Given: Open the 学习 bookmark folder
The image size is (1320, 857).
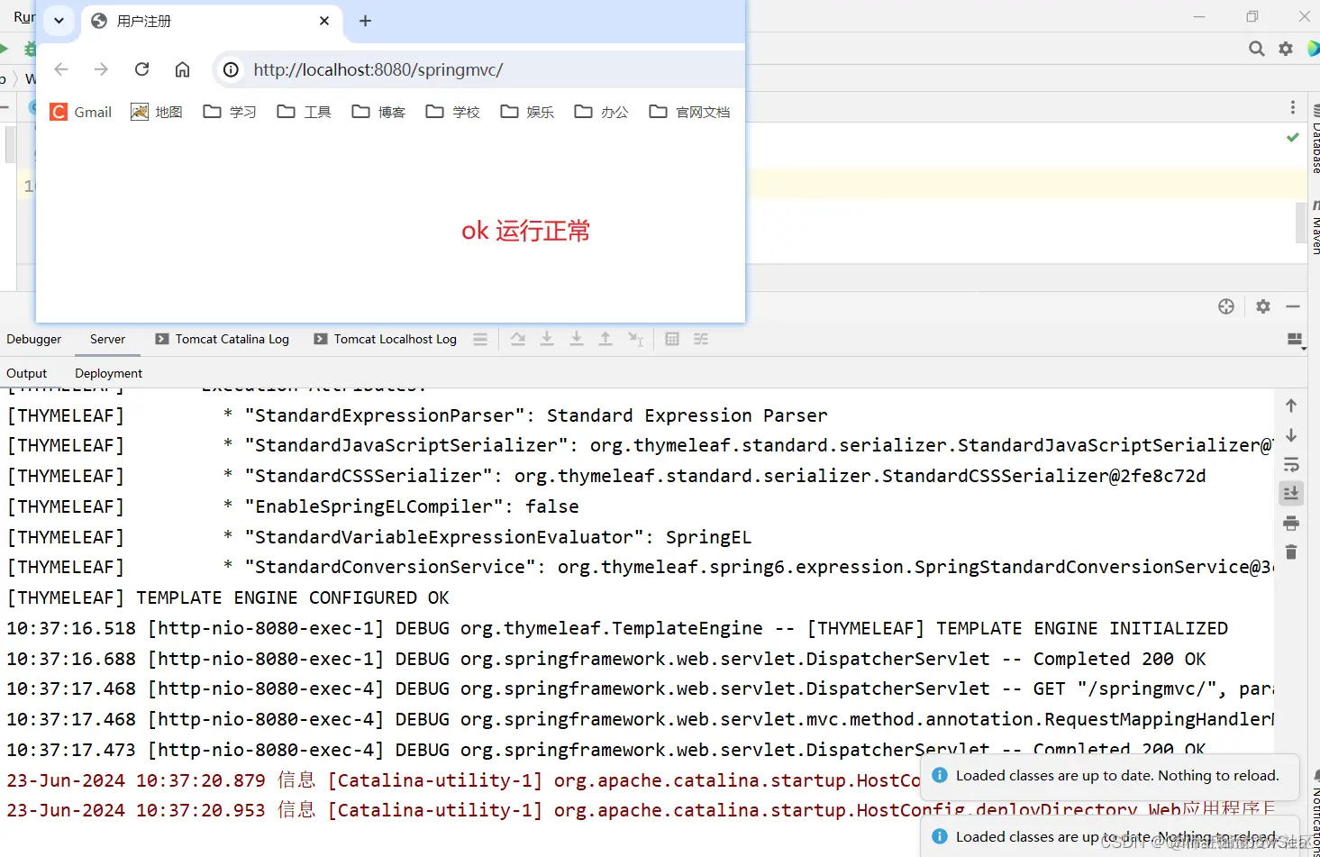Looking at the screenshot, I should (230, 112).
